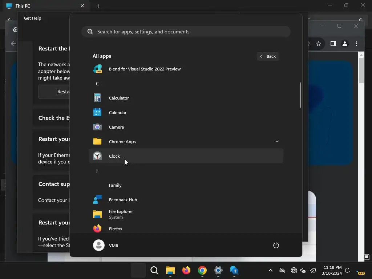Click the cloud sync-off tray icon
The width and height of the screenshot is (372, 279).
pyautogui.click(x=282, y=270)
